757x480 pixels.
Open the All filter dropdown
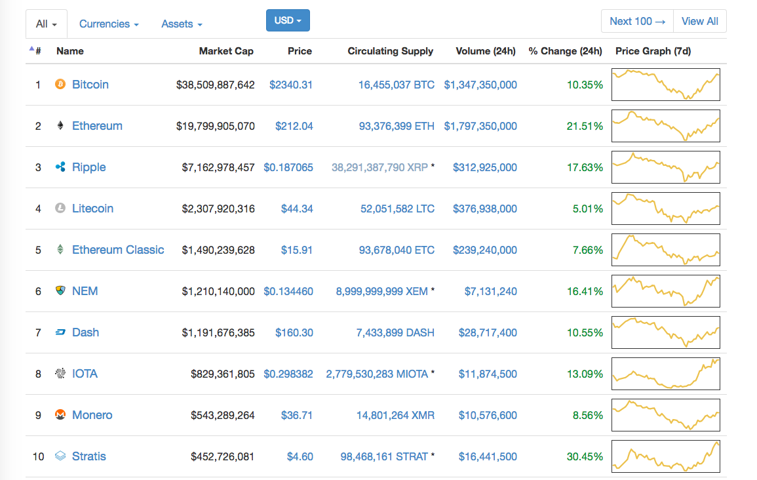pos(47,24)
